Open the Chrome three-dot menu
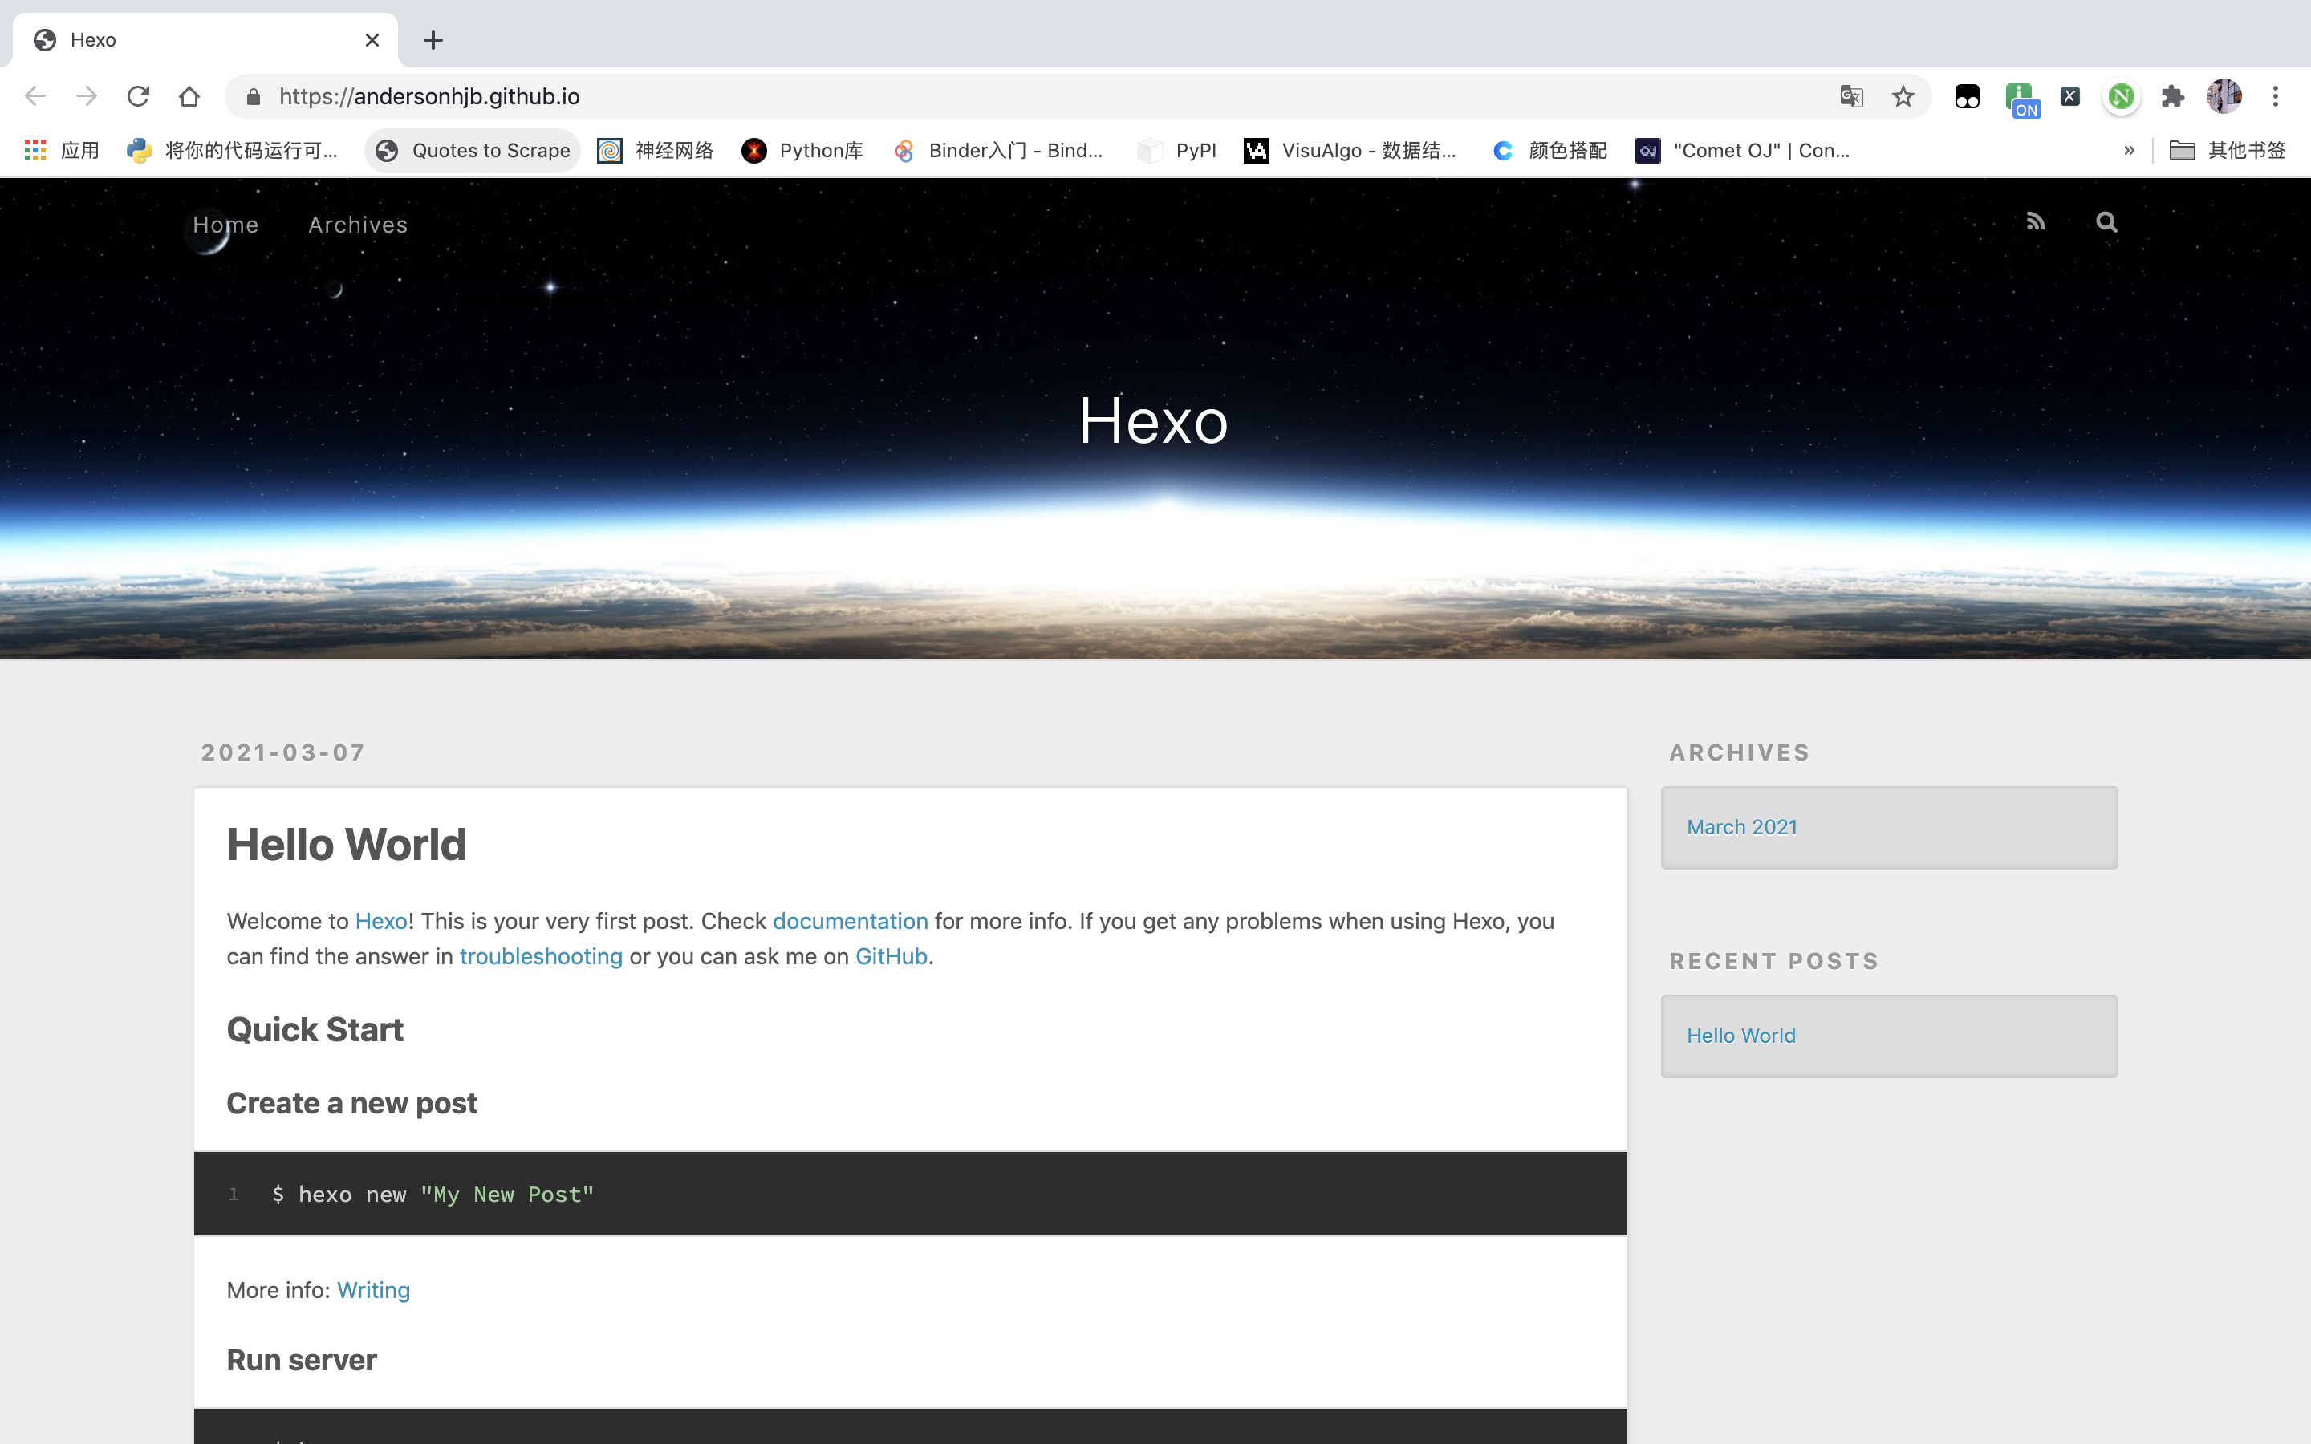The image size is (2311, 1444). (2276, 96)
